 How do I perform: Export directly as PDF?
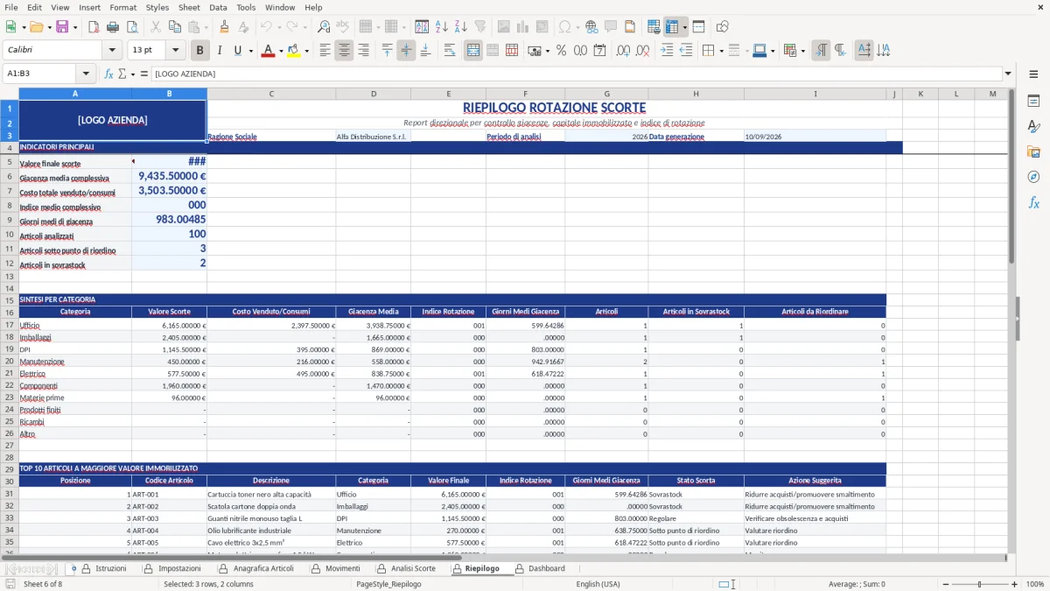click(x=94, y=27)
